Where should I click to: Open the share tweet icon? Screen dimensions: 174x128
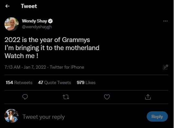tap(148, 97)
